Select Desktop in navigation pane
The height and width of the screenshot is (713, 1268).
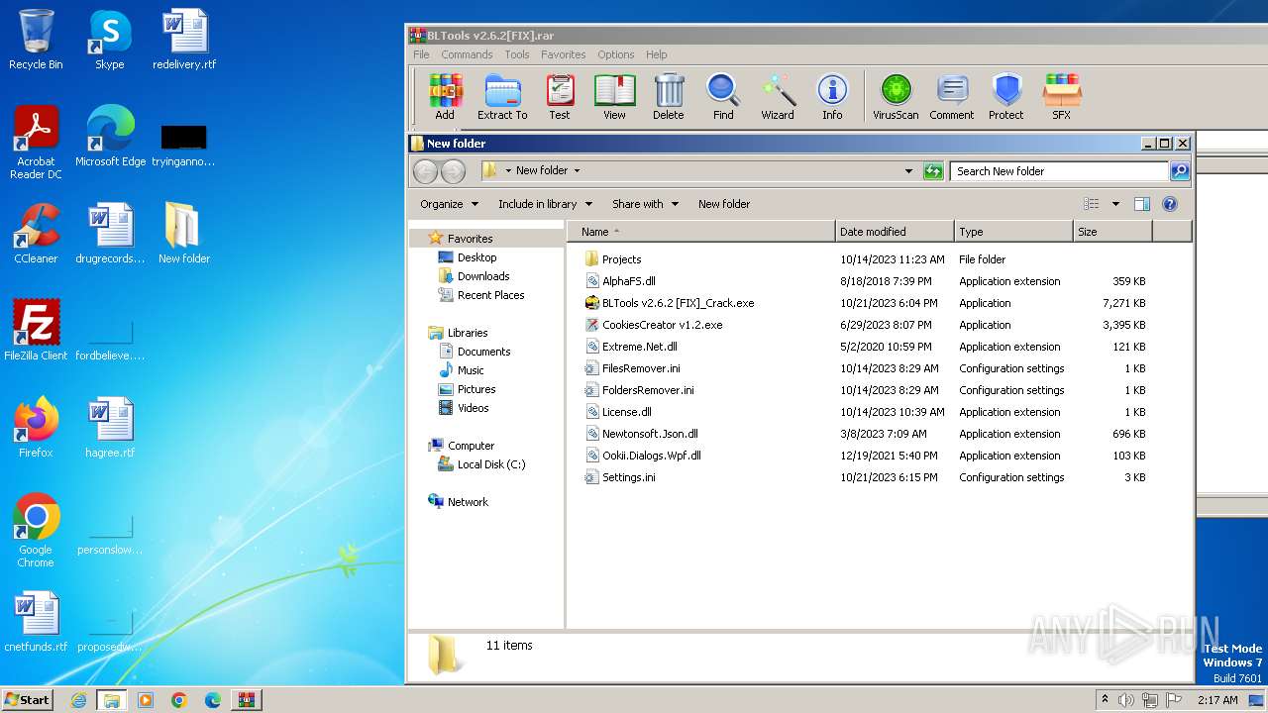click(x=476, y=257)
